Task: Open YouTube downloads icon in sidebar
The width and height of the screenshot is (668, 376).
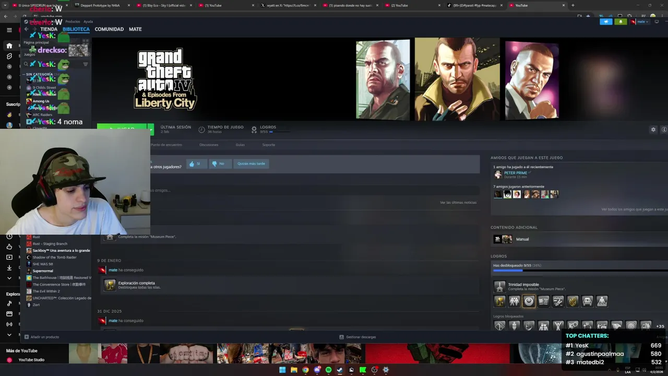Action: [9, 267]
